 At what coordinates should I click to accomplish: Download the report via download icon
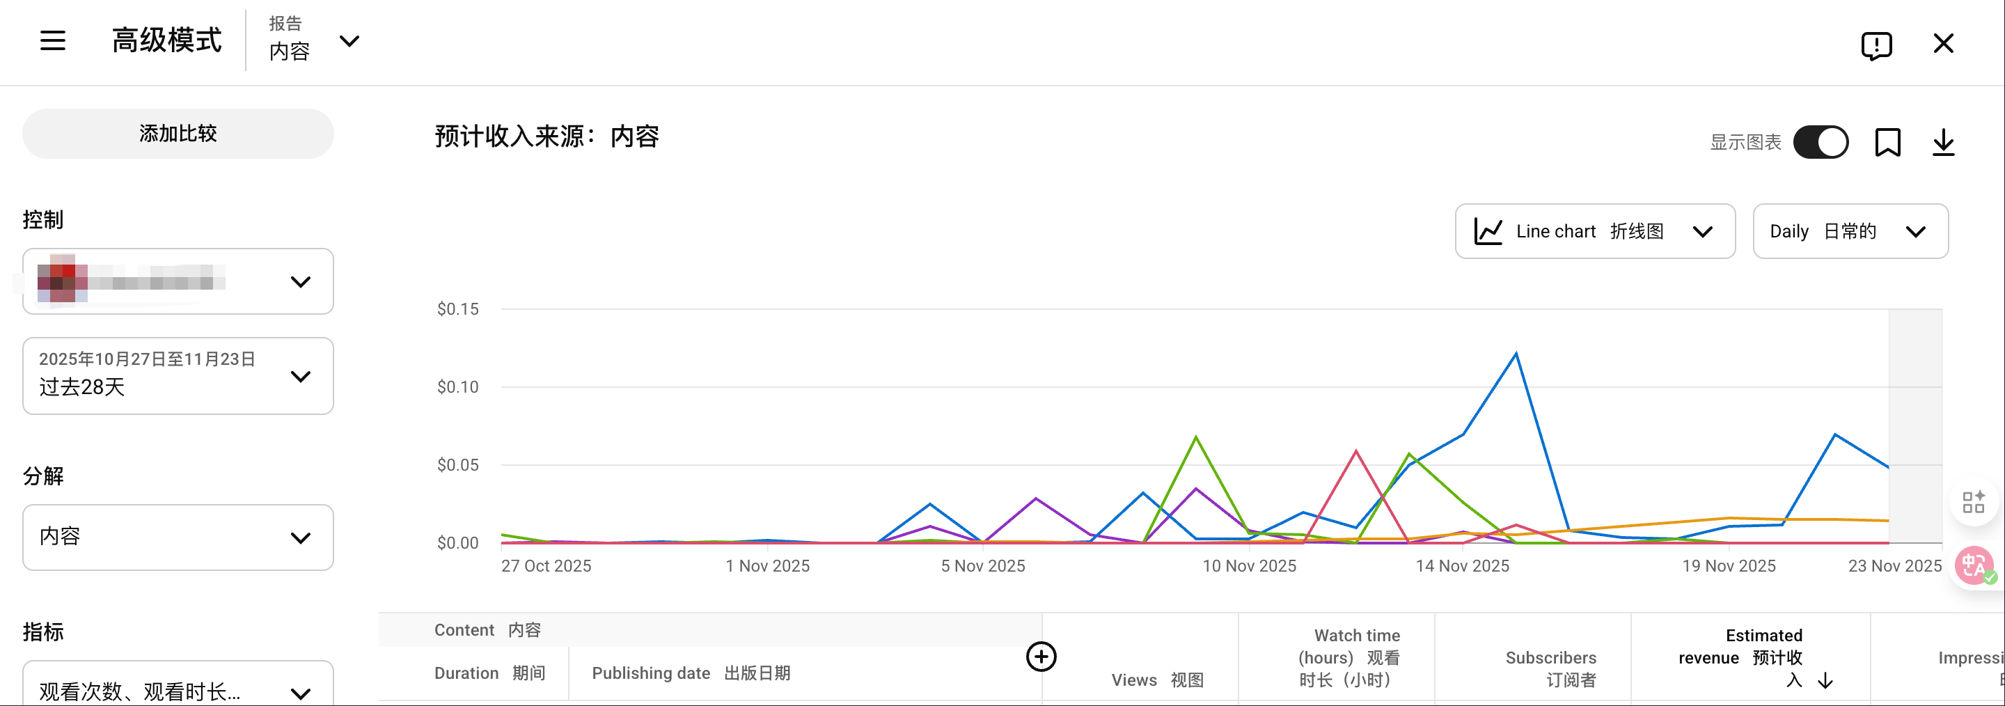tap(1943, 143)
